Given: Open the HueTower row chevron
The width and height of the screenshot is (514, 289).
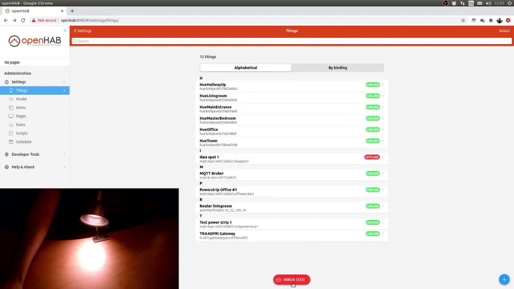Looking at the screenshot, I should point(383,141).
